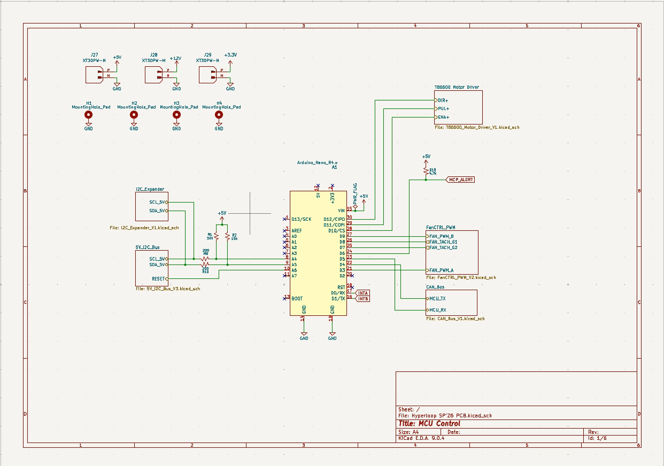The image size is (664, 466).
Task: Click the File: FanCTRL_PWM_V2.kicad_sch text
Action: coord(461,277)
